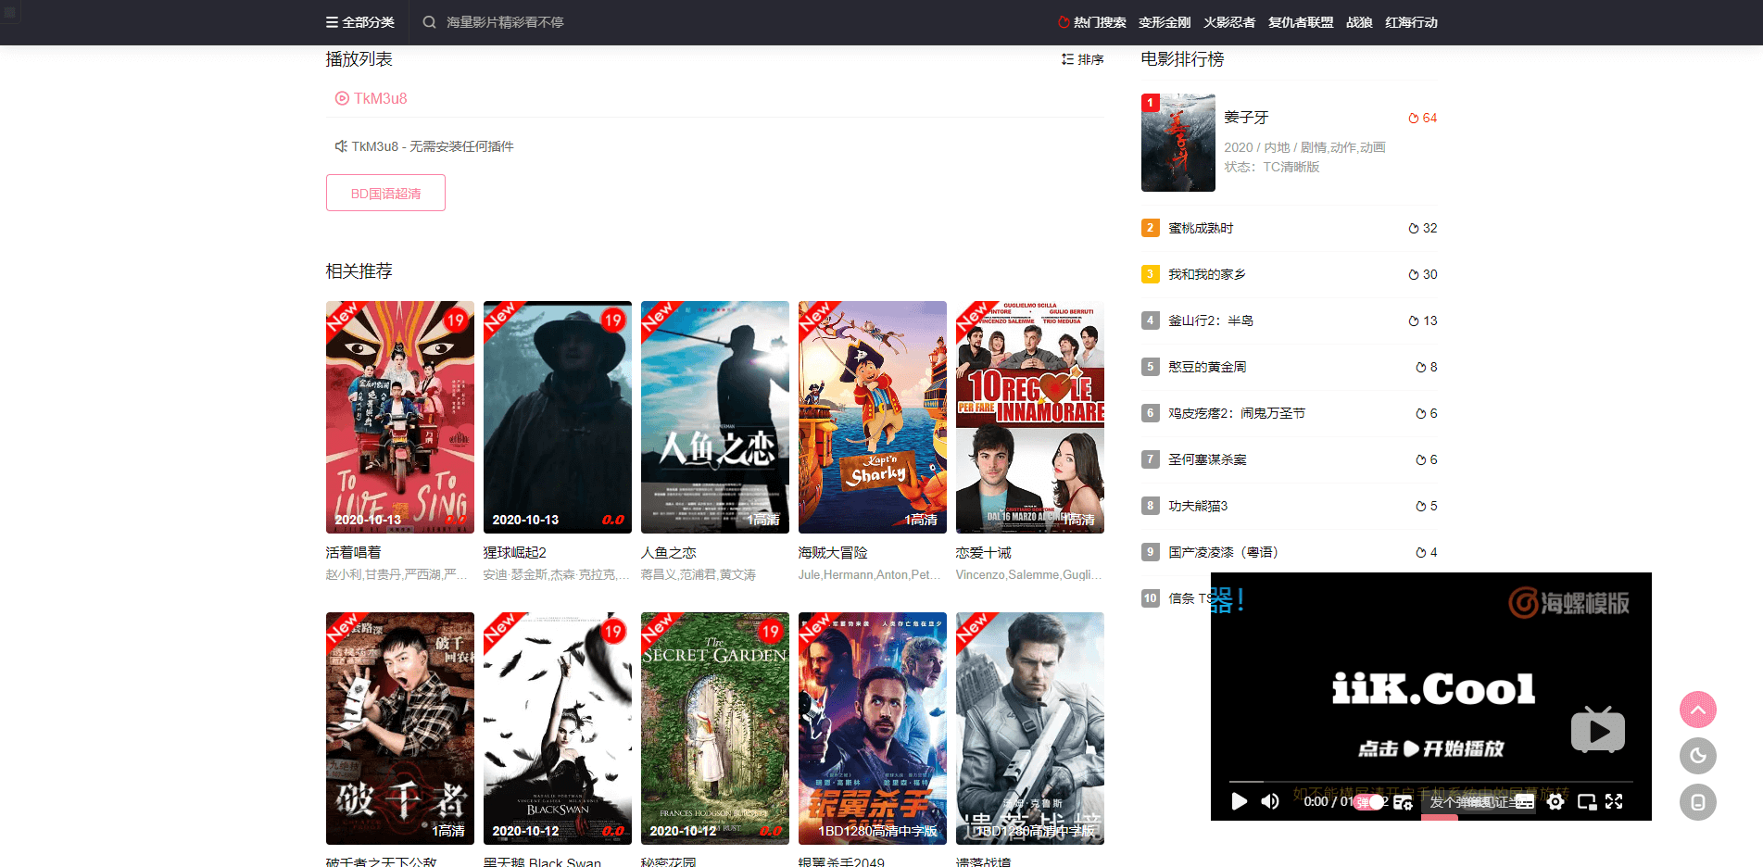Open the 变形金刚 hot search link
The image size is (1763, 867).
coord(1164,22)
